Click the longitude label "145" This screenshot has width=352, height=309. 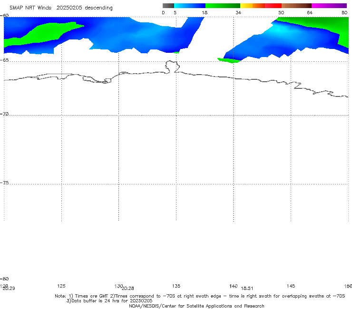[x=291, y=286]
